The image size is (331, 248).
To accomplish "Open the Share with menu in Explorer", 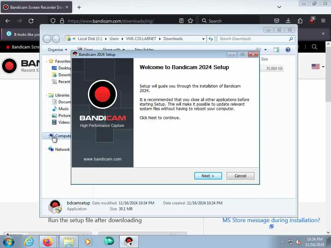I will click(x=113, y=49).
